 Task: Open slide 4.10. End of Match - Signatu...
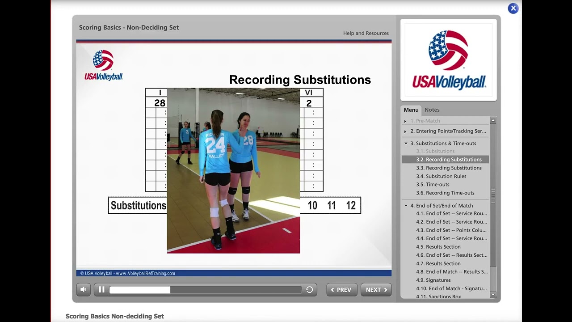click(451, 288)
